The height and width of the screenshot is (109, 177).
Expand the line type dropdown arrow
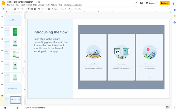pyautogui.click(x=45, y=9)
